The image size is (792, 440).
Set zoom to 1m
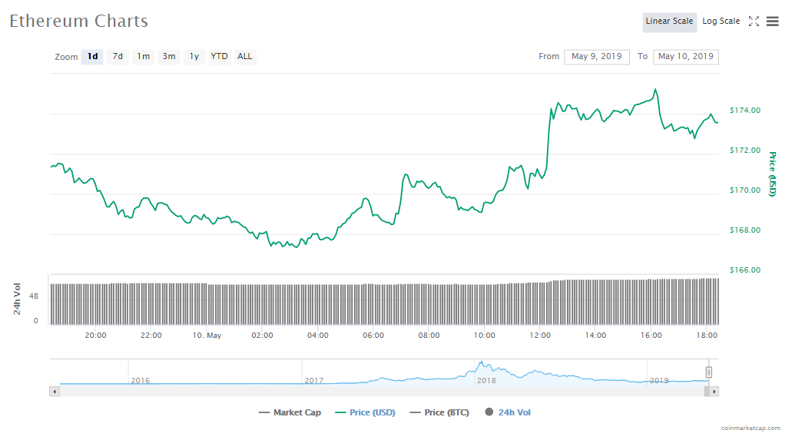(x=143, y=57)
